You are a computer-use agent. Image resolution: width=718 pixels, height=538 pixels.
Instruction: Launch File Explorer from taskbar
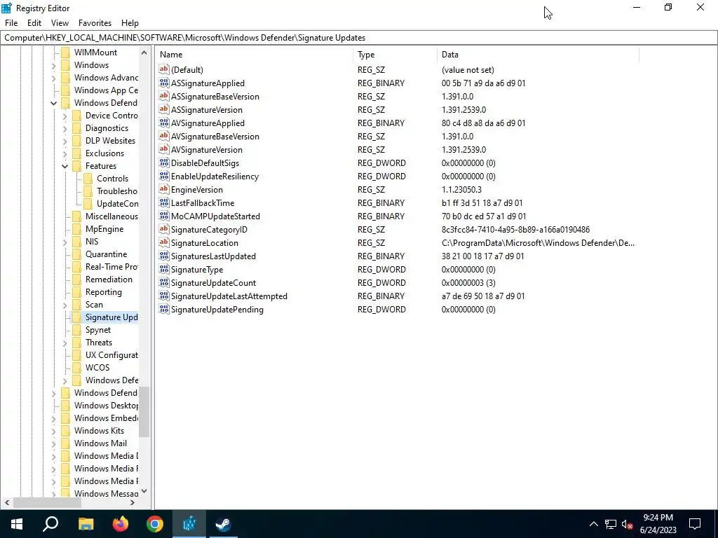pyautogui.click(x=86, y=524)
